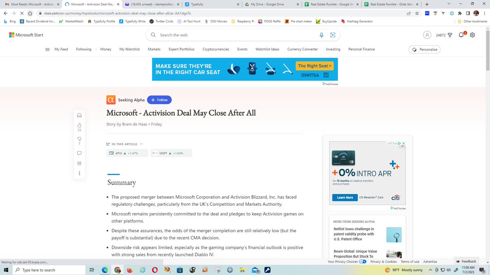Open the Hashtag Generator bookmark
The height and width of the screenshot is (275, 490).
[356, 21]
